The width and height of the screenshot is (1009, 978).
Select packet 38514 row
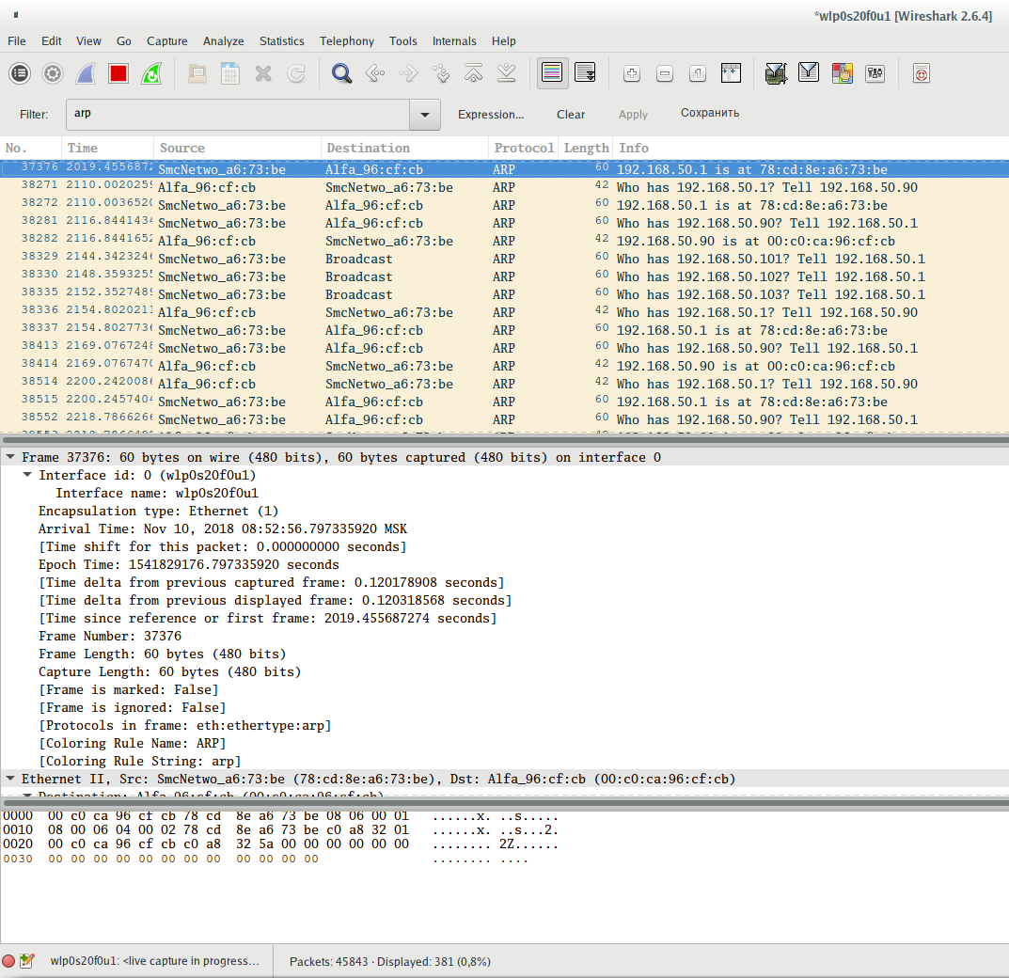coord(504,384)
